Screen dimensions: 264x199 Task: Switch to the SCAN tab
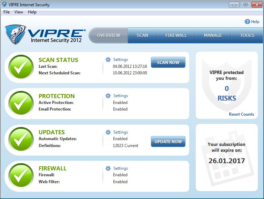click(142, 35)
